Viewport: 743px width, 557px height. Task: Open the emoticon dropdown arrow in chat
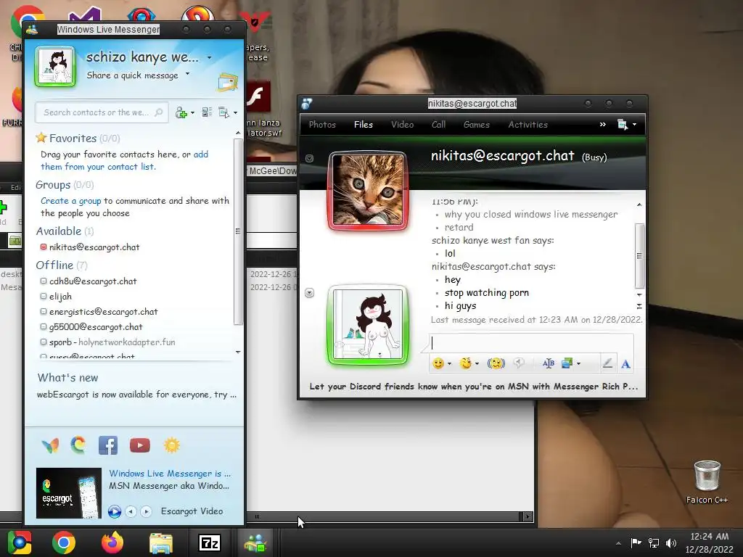click(x=449, y=364)
